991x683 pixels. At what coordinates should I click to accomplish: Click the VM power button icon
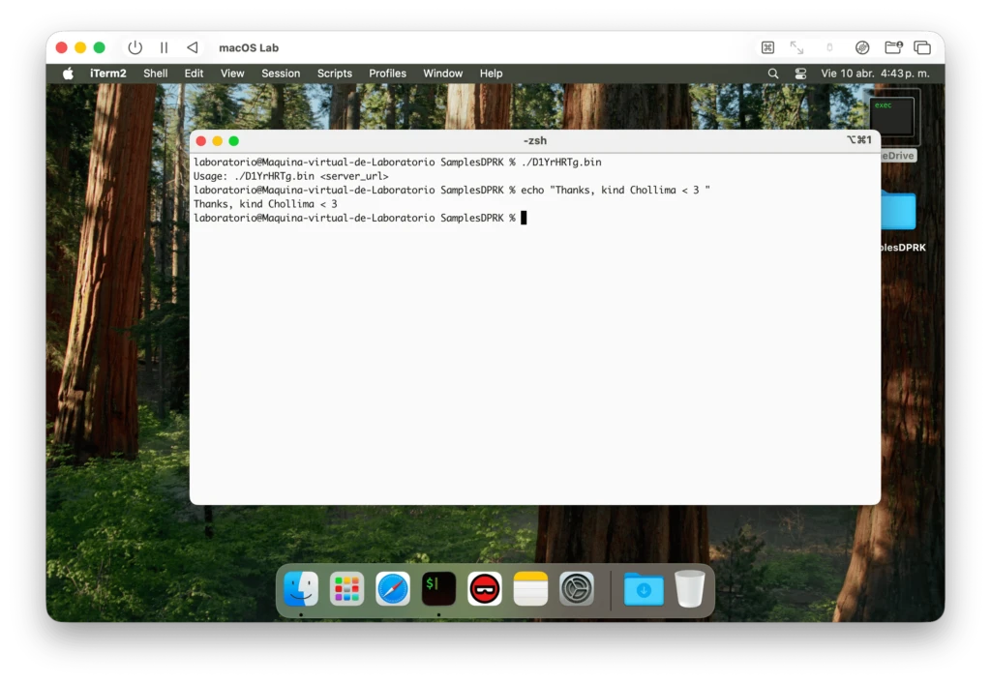[135, 47]
